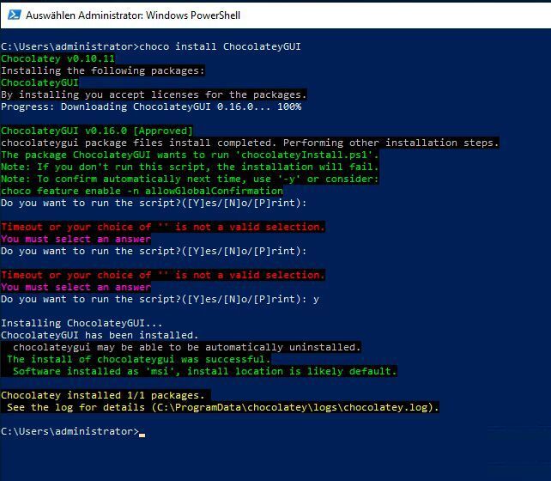The height and width of the screenshot is (481, 551).
Task: Click the script prompt answered with 'y'
Action: (x=160, y=299)
